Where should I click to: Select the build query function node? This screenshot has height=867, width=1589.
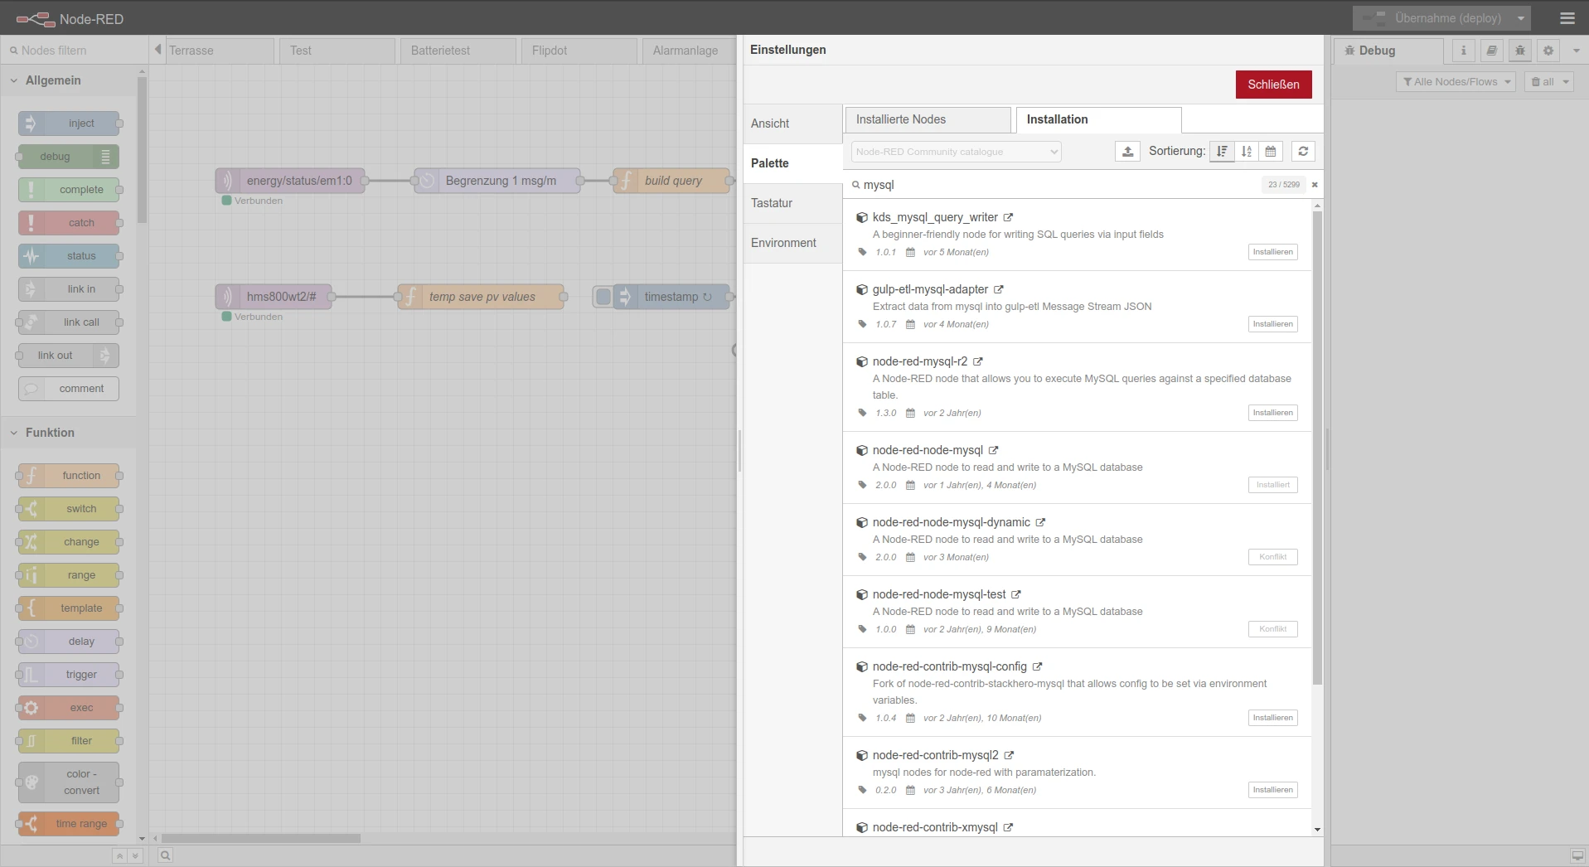click(672, 181)
